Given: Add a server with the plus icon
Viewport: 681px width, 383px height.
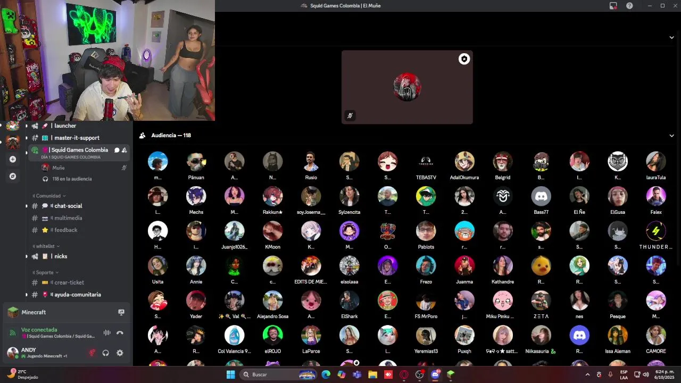Looking at the screenshot, I should [13, 159].
